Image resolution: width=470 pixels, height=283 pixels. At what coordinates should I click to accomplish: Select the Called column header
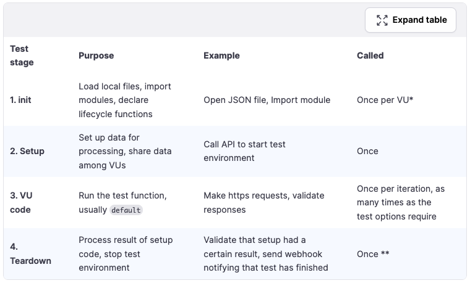[370, 55]
